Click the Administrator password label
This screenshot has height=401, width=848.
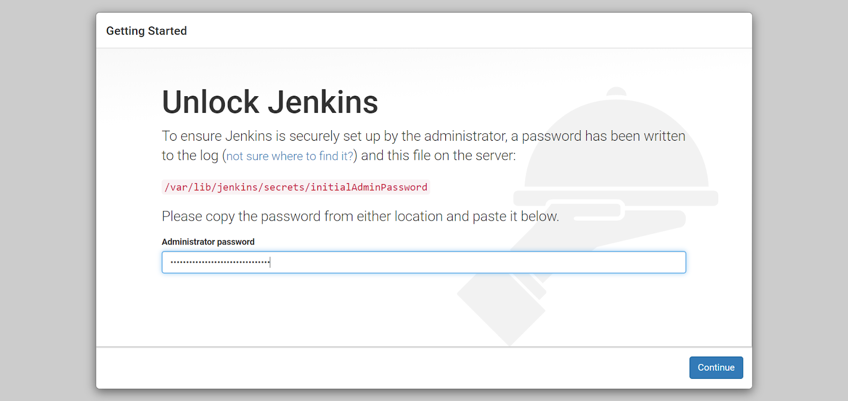tap(208, 242)
